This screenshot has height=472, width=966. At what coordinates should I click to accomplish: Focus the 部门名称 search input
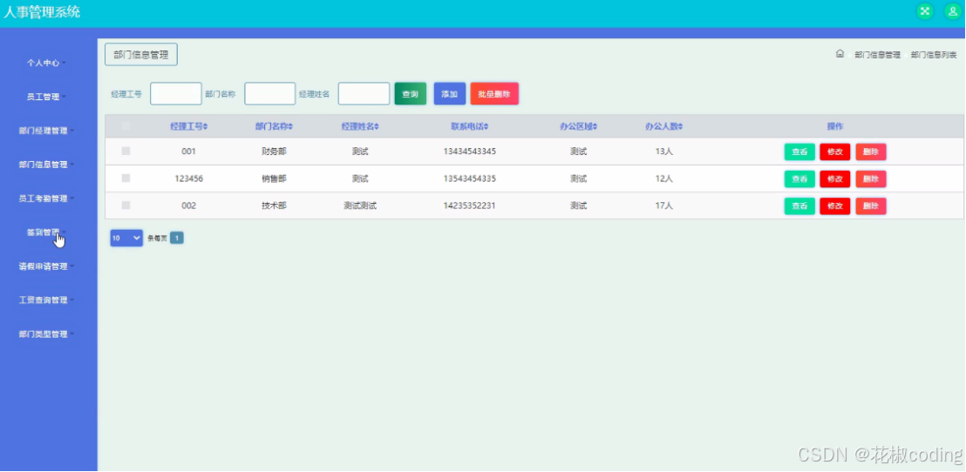(x=270, y=94)
